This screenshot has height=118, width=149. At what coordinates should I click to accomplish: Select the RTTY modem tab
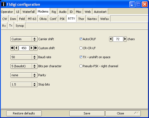tap(71, 19)
